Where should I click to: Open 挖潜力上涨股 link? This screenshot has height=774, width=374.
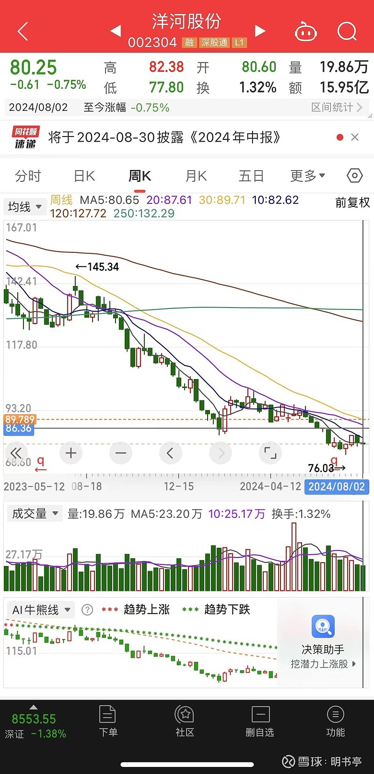click(x=323, y=664)
